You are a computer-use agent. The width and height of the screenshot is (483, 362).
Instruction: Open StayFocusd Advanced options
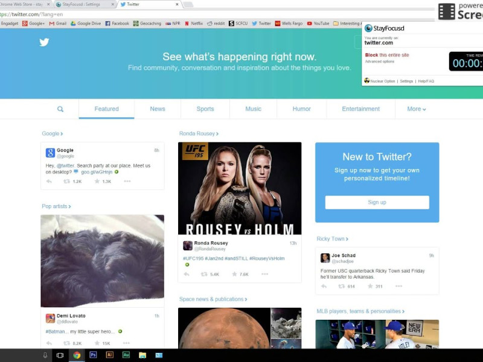coord(380,62)
